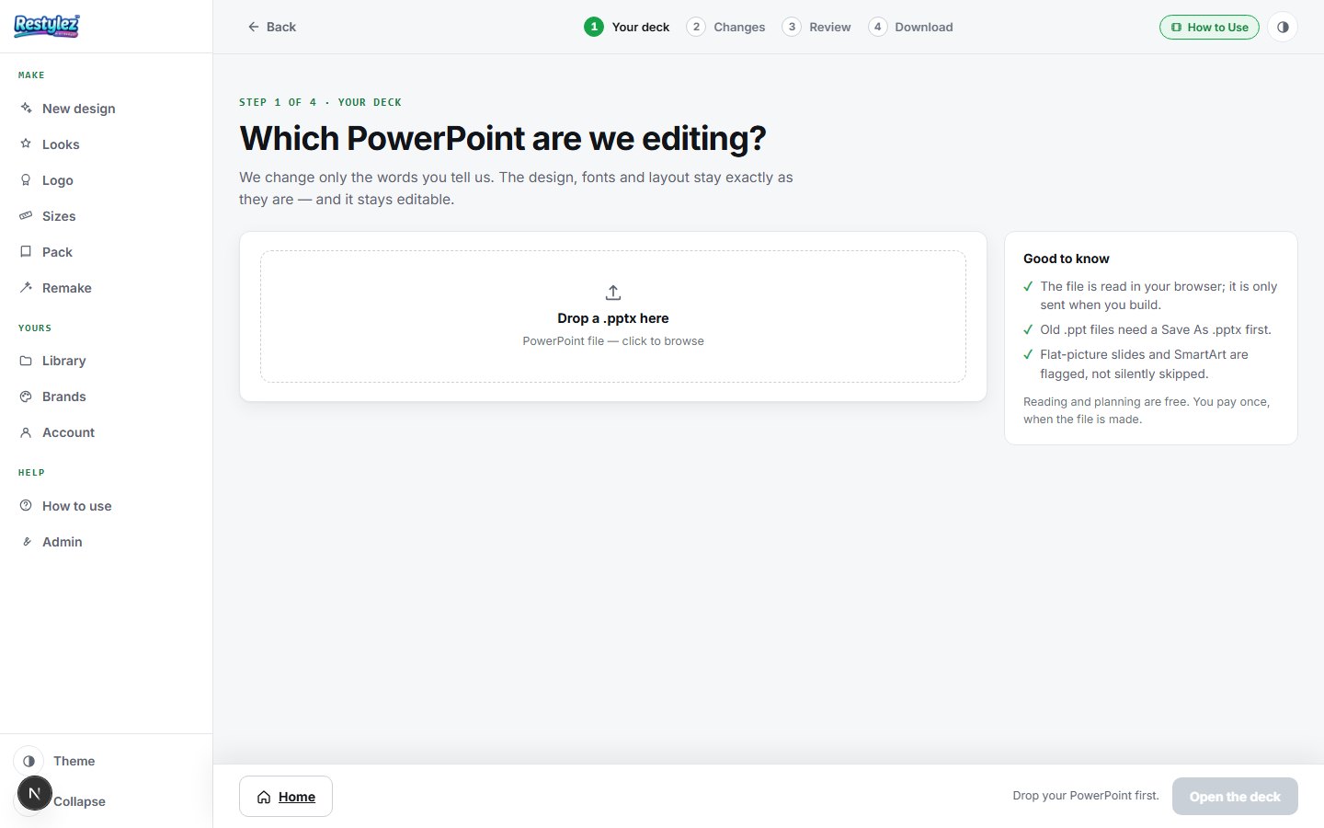Go Back using the arrow link
Screen dimensions: 1324x828
(271, 27)
